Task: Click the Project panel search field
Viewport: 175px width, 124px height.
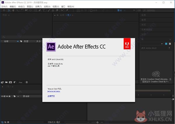Action: [27, 36]
